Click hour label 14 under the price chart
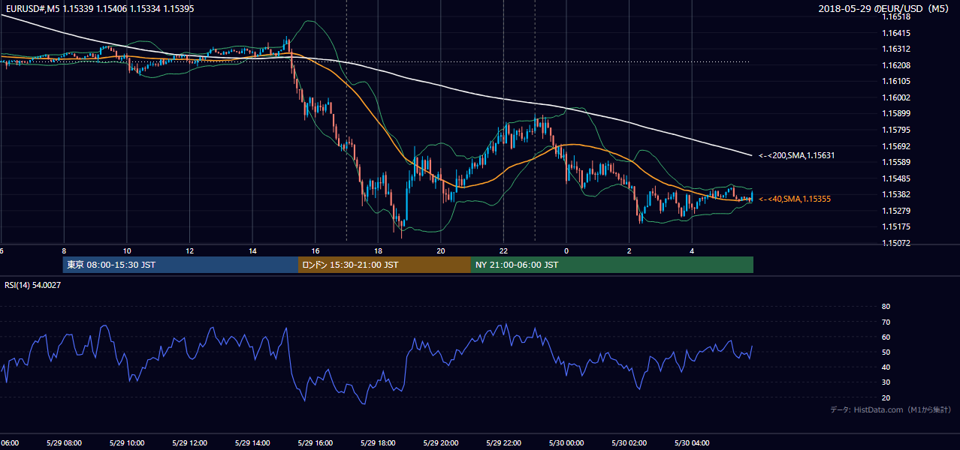Viewport: 960px width, 450px height. (x=252, y=250)
